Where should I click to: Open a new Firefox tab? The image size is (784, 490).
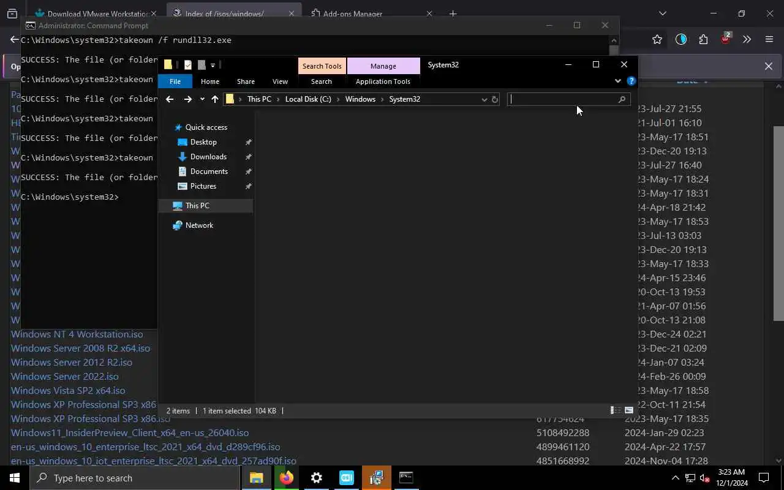pyautogui.click(x=453, y=13)
